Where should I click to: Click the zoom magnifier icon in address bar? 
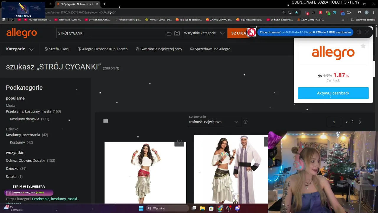[284, 12]
